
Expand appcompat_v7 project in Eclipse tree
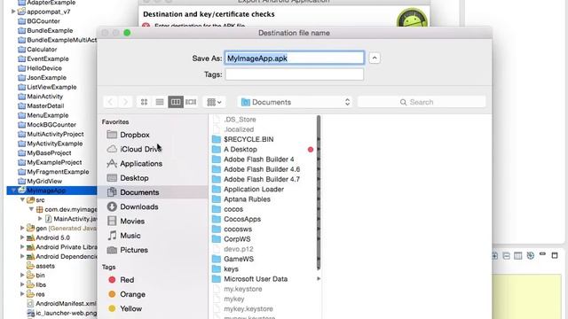pos(13,12)
